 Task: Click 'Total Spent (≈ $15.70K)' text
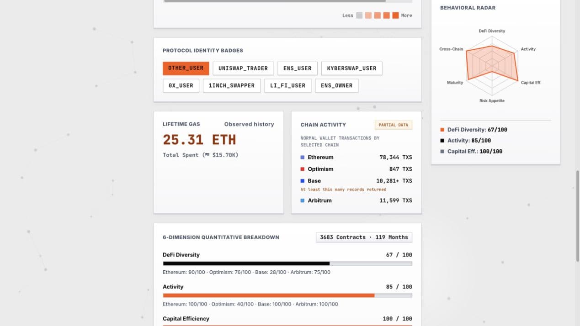coord(201,155)
